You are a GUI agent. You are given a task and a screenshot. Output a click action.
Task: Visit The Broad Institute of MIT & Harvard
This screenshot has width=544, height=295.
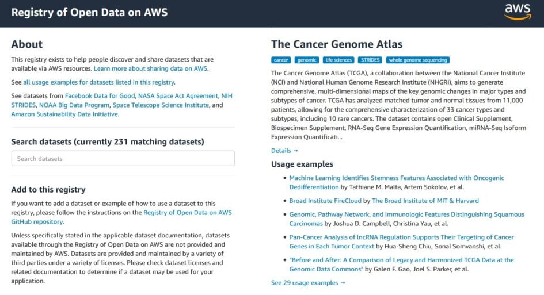click(425, 201)
